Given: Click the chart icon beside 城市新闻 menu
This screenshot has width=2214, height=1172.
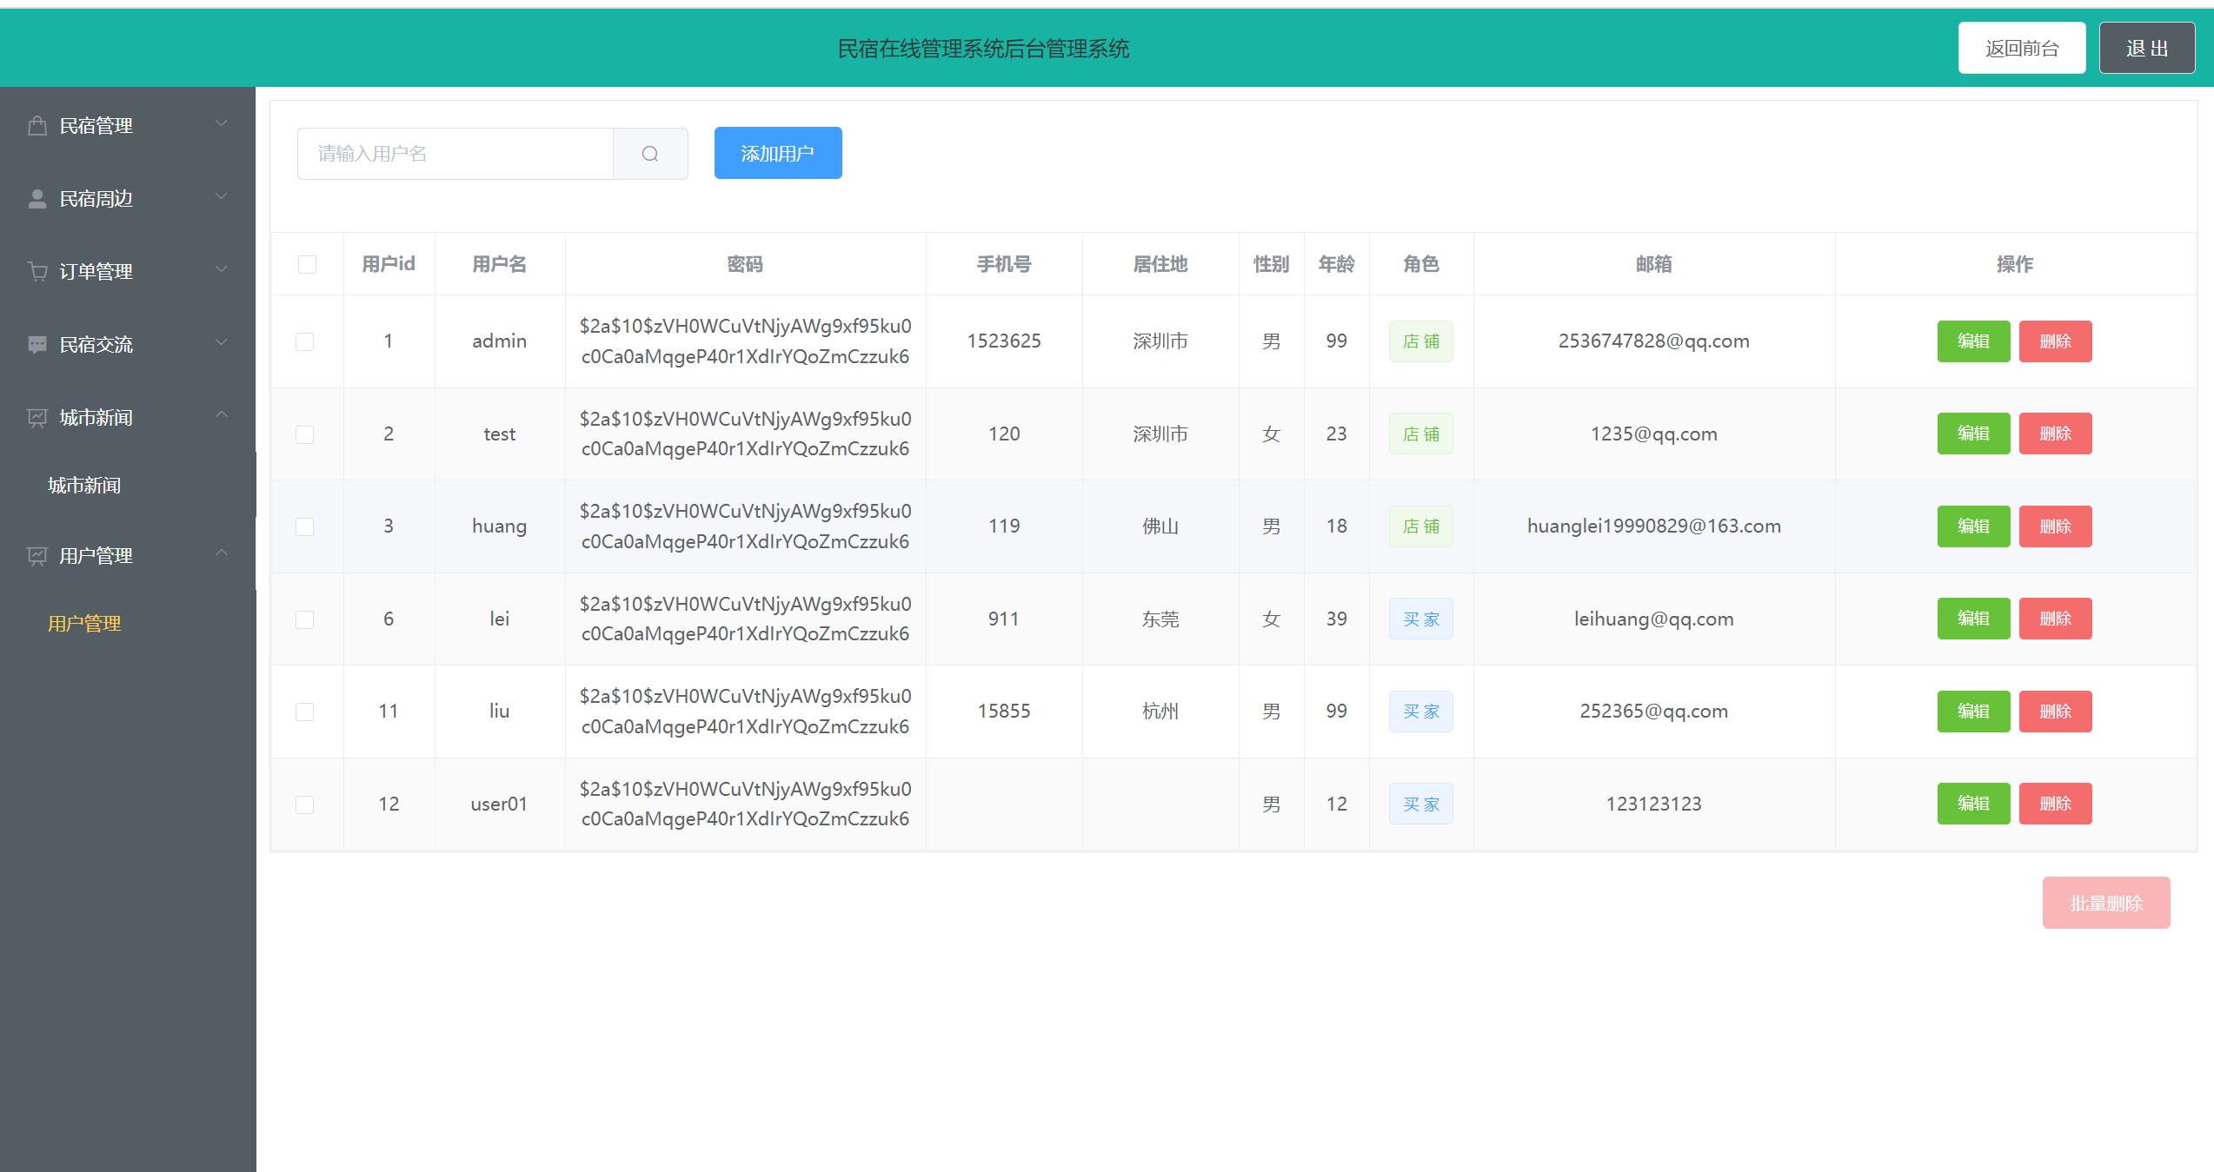Looking at the screenshot, I should coord(37,418).
